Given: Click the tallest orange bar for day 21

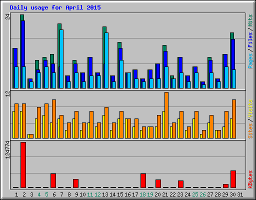Looking at the screenshot, I should click(x=166, y=115).
